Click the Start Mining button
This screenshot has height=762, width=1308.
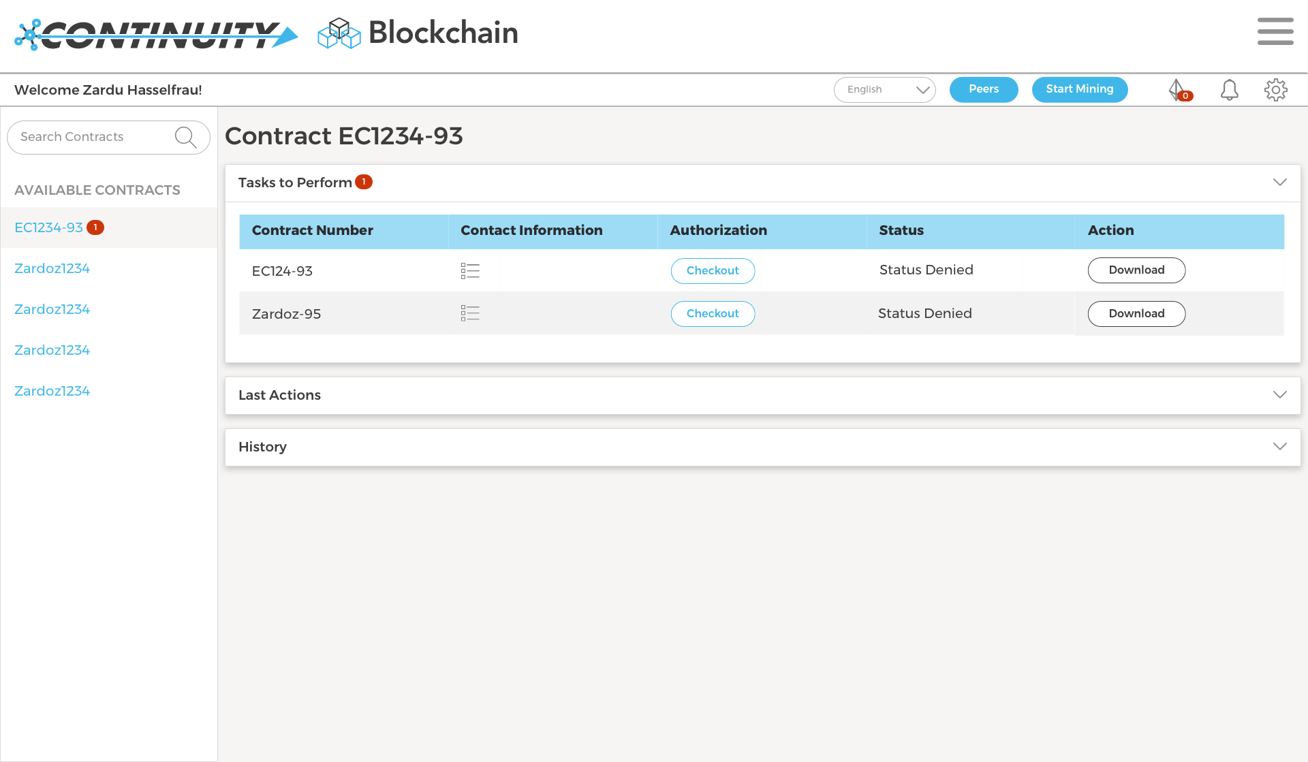(x=1079, y=90)
